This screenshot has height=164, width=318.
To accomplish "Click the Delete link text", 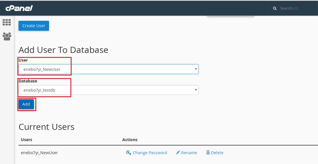I will click(217, 153).
